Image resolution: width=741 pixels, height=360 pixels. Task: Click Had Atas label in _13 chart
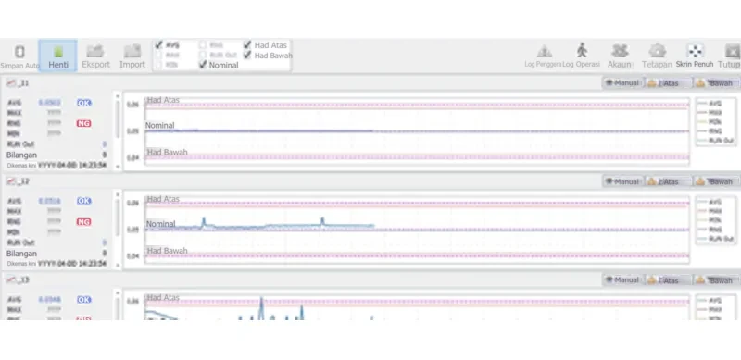(x=163, y=298)
